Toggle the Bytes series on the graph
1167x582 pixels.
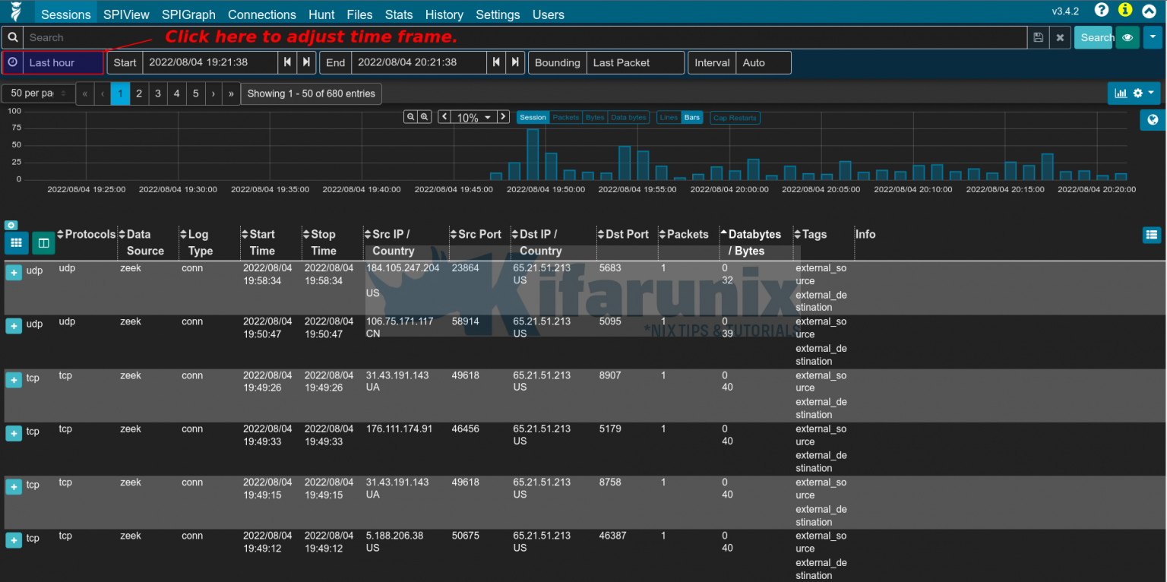click(x=595, y=117)
